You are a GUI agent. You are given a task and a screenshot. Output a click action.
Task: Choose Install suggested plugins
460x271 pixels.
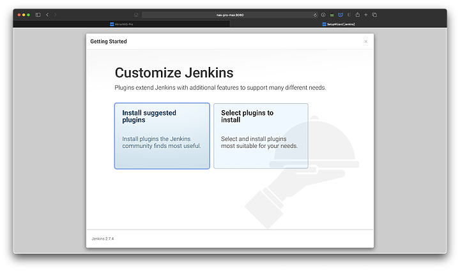pyautogui.click(x=162, y=136)
